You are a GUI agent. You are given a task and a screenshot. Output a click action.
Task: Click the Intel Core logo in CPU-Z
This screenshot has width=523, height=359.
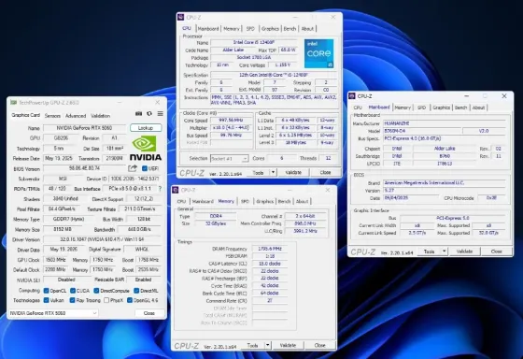318,53
